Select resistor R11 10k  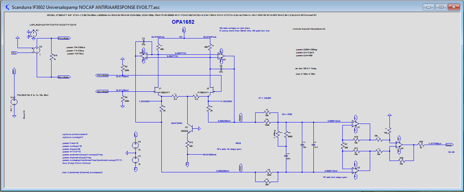coord(356,151)
